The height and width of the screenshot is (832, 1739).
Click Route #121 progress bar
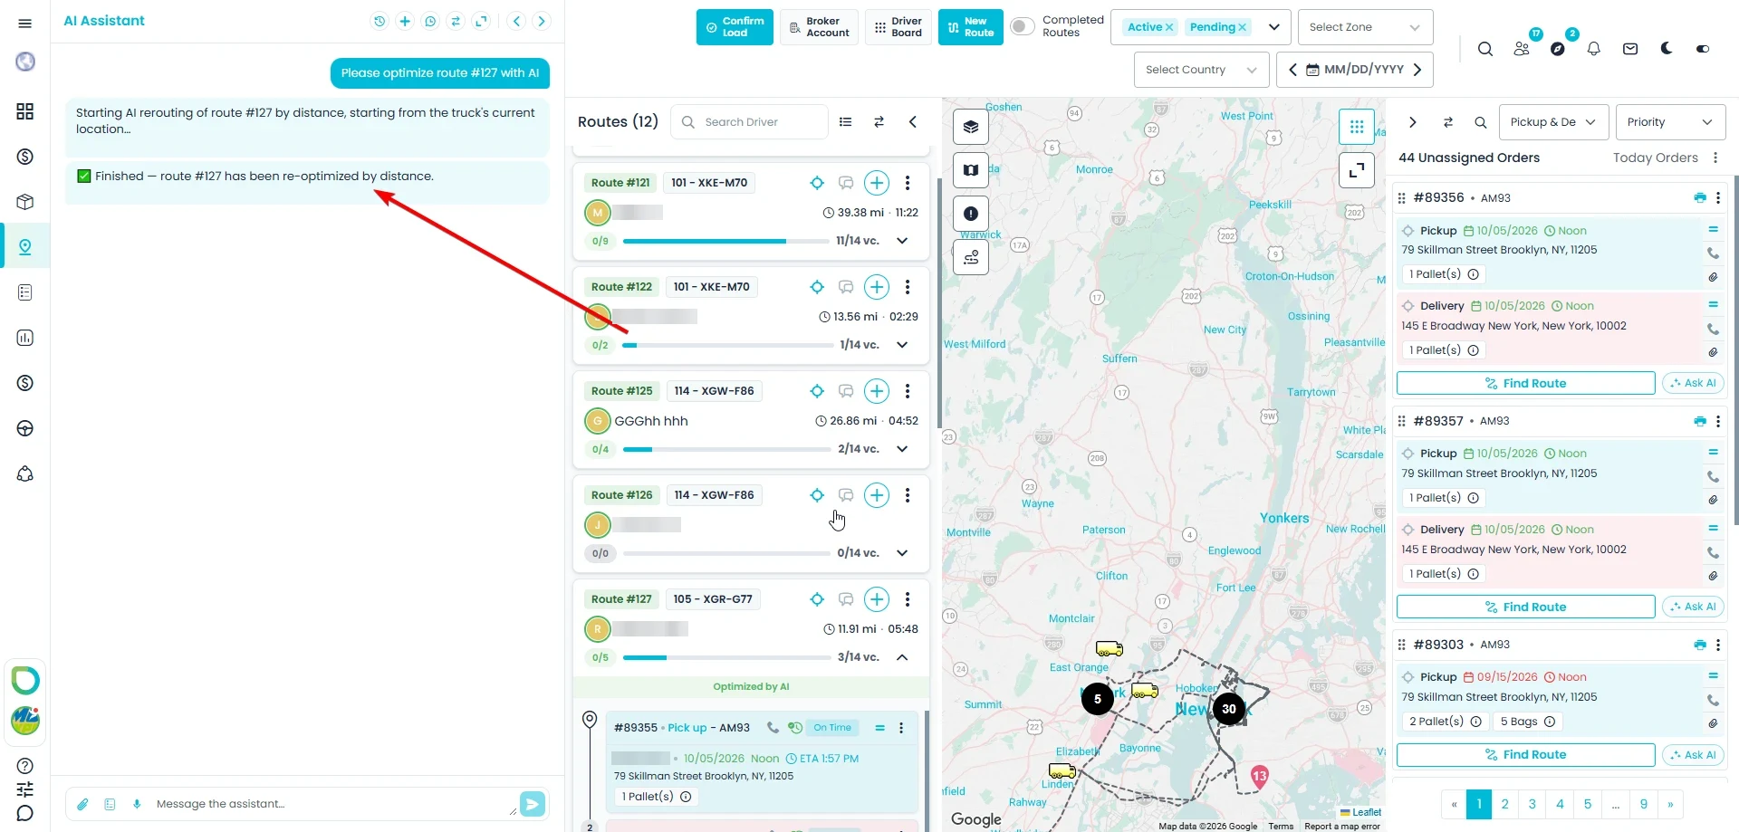(x=726, y=242)
